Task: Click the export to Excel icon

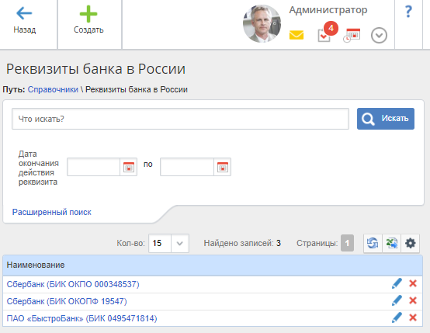Action: (x=392, y=243)
